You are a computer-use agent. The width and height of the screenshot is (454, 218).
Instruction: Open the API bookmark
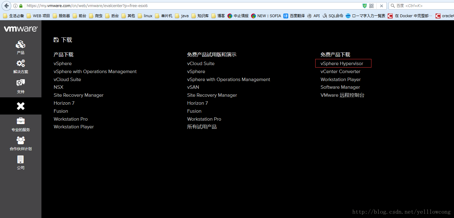click(x=313, y=16)
